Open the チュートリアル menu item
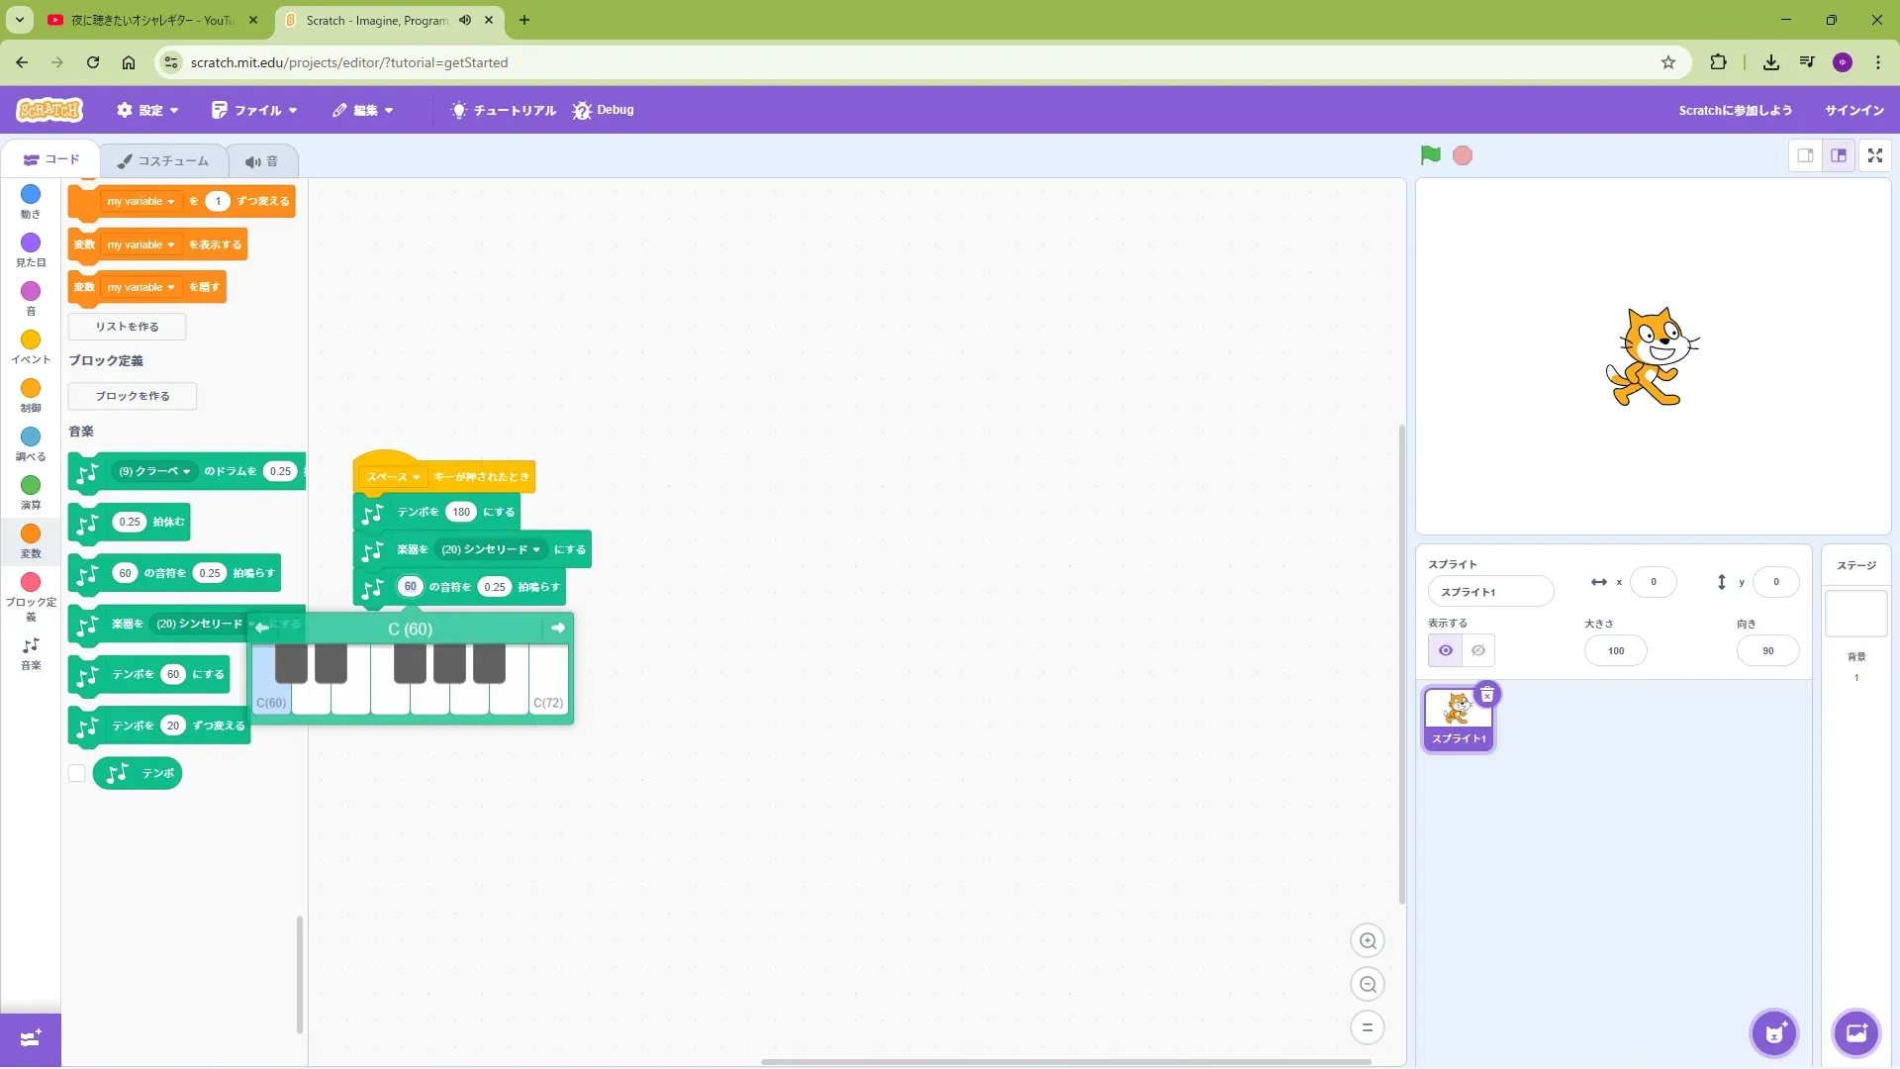Screen dimensions: 1900x1069 [504, 110]
